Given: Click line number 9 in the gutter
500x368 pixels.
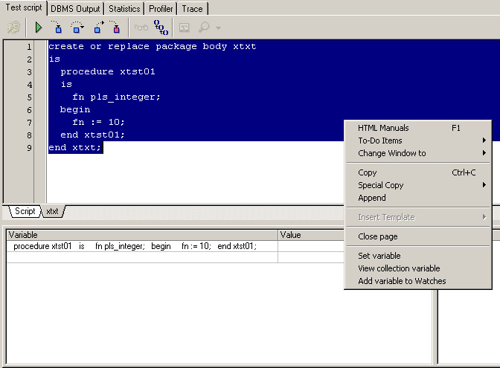Looking at the screenshot, I should (x=29, y=148).
